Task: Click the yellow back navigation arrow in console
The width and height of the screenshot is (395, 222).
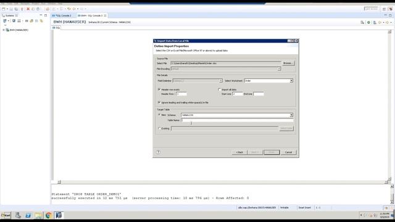Action: [x=380, y=22]
